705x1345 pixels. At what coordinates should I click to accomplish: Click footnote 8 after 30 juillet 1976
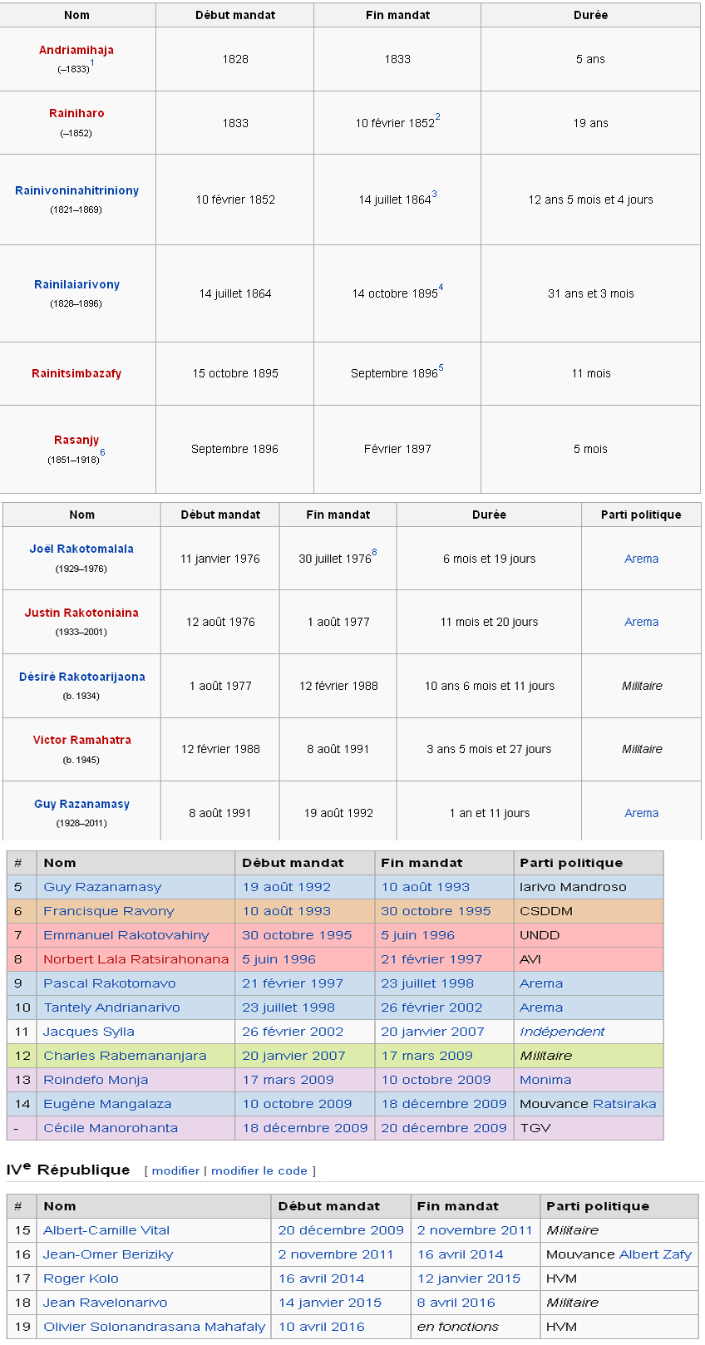pos(374,553)
